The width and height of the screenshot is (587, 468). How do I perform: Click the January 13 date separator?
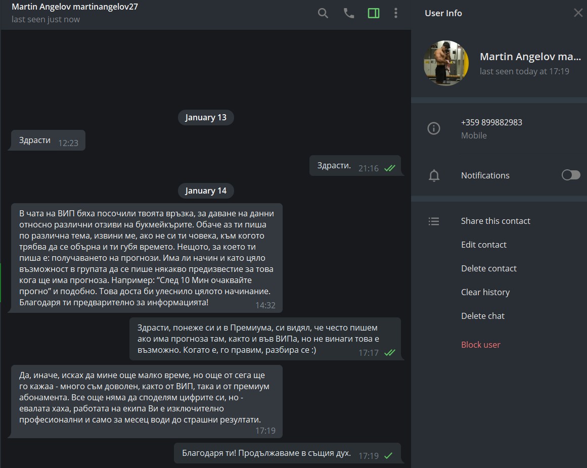[x=206, y=117]
